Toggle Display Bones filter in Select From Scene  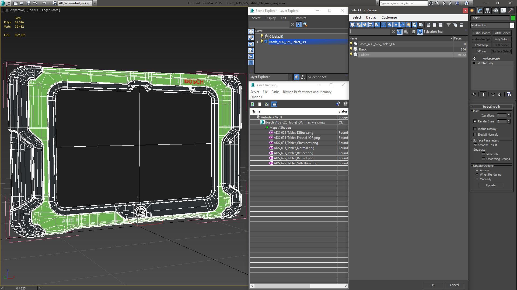click(402, 25)
